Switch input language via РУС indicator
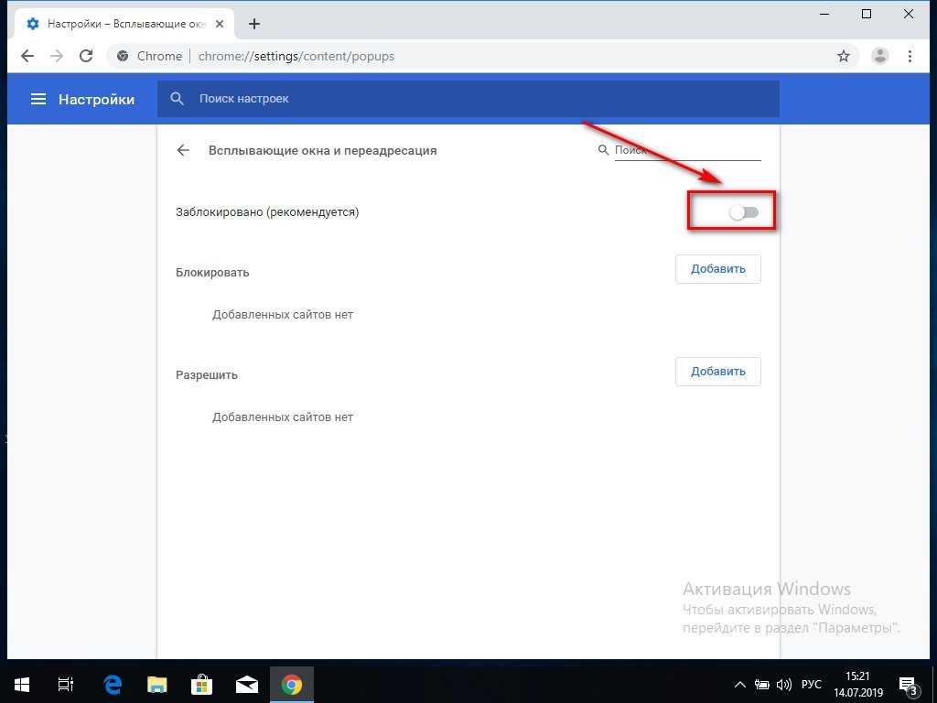This screenshot has width=937, height=703. 811,685
